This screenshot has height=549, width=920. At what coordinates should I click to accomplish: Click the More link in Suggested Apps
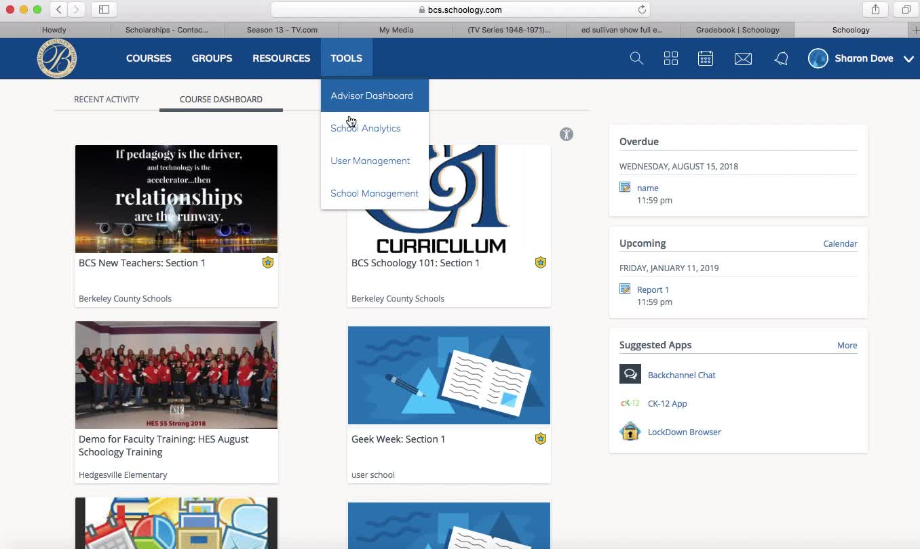tap(847, 345)
